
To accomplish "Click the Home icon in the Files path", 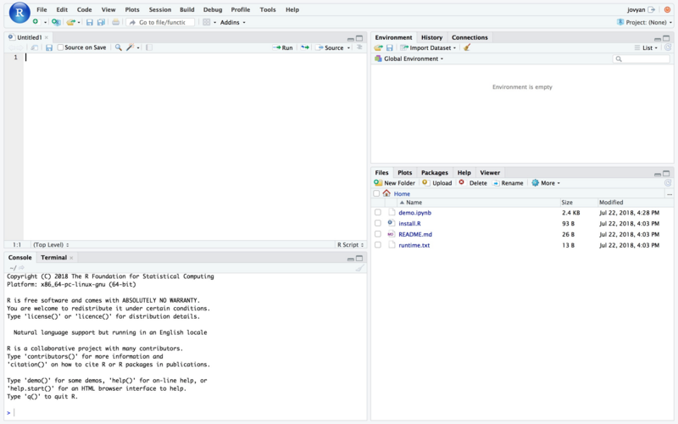I will point(387,194).
